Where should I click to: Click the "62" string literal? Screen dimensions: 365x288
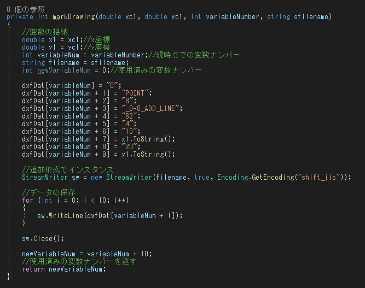(x=129, y=116)
